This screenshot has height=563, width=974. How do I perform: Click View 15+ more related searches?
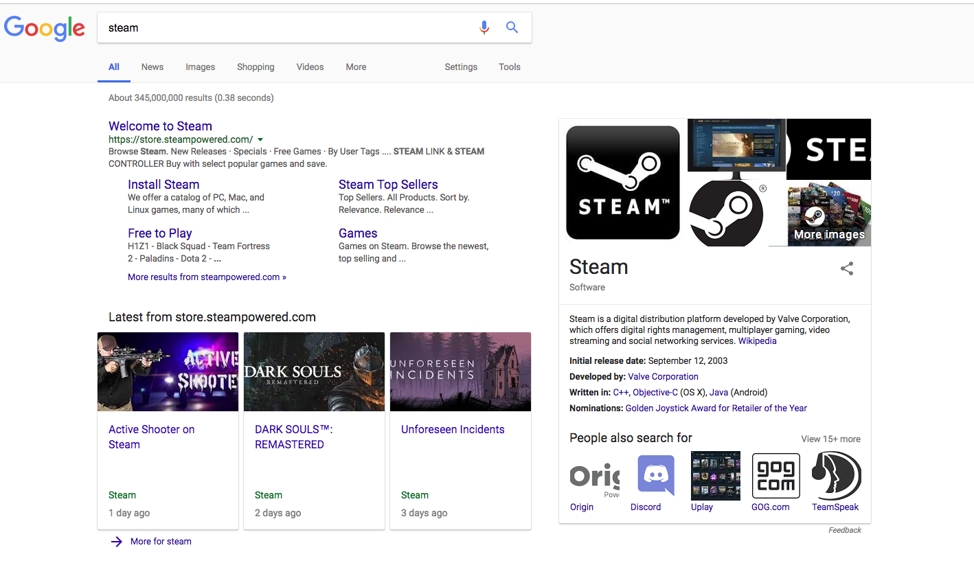click(x=830, y=439)
